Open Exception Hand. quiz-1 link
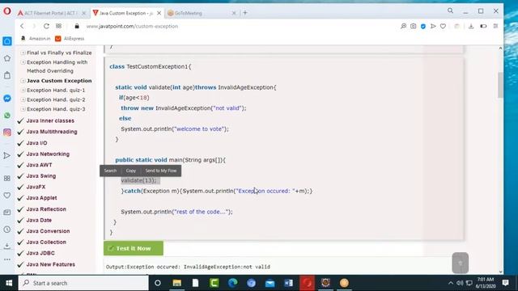This screenshot has height=291, width=518. (x=56, y=90)
